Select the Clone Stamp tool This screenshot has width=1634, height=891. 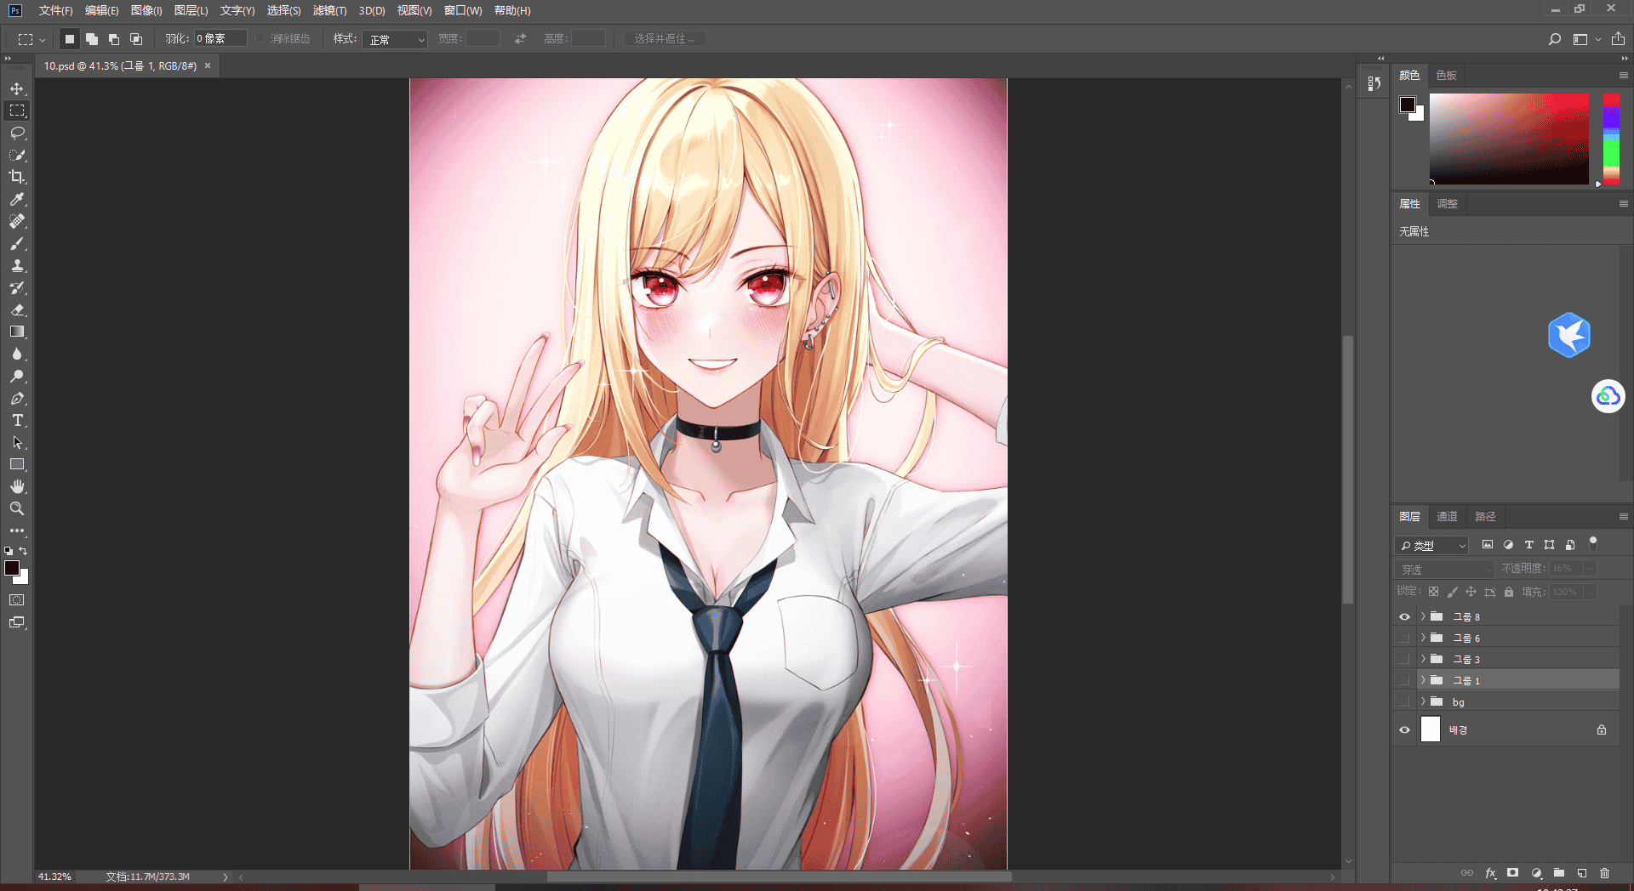(17, 265)
